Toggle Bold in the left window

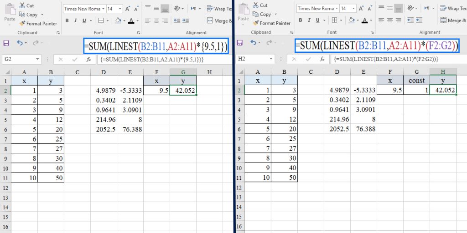(x=67, y=20)
